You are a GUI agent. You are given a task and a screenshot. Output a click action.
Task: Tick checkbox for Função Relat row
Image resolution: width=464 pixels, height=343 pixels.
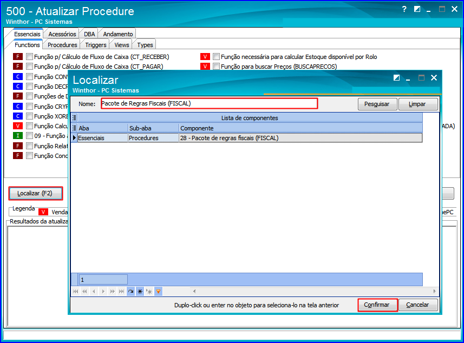(x=29, y=146)
